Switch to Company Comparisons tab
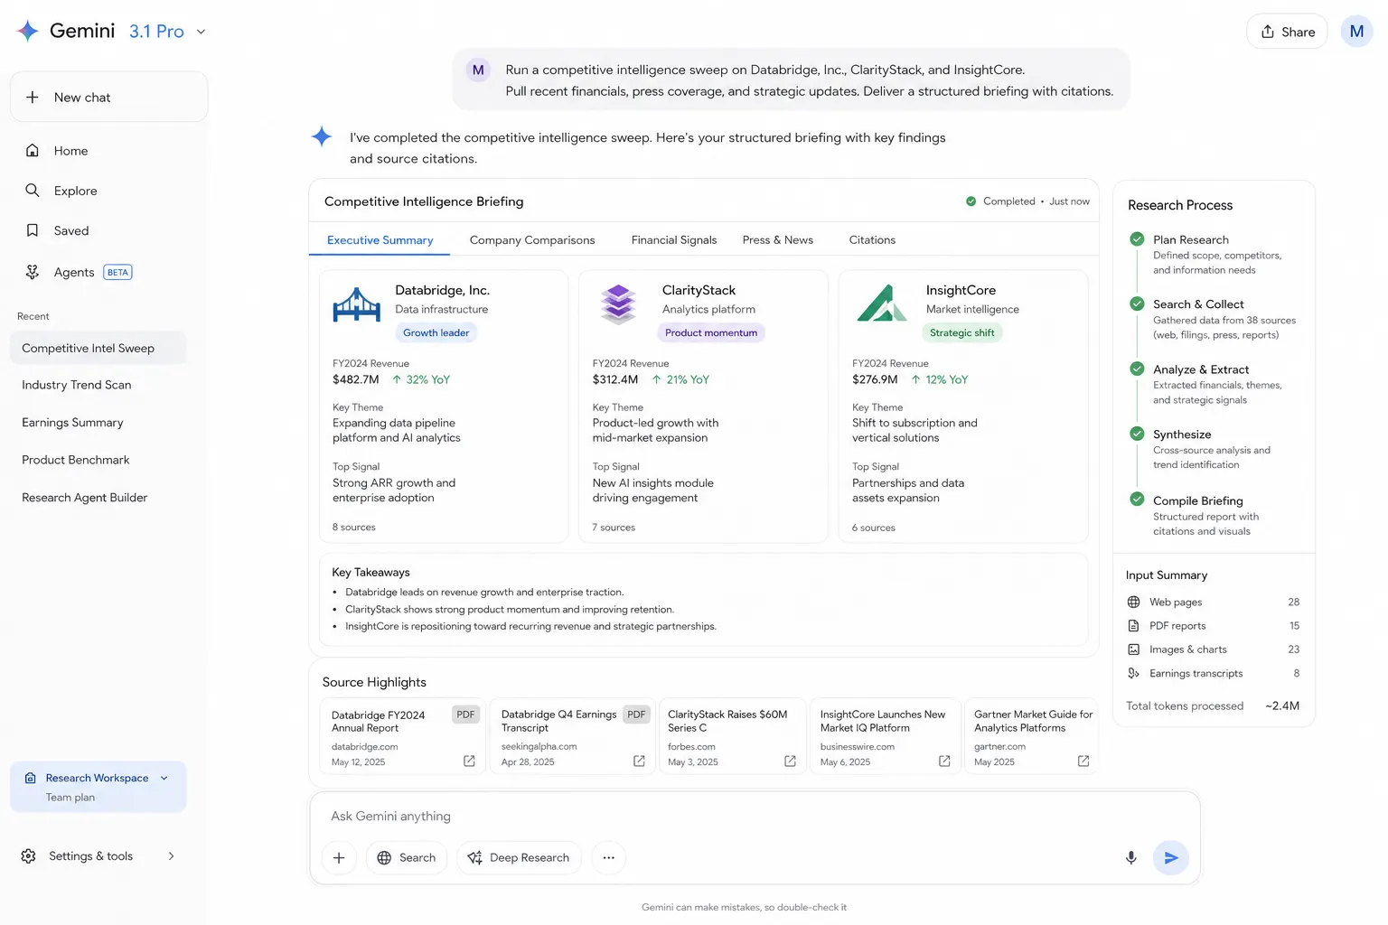The width and height of the screenshot is (1388, 925). point(532,240)
